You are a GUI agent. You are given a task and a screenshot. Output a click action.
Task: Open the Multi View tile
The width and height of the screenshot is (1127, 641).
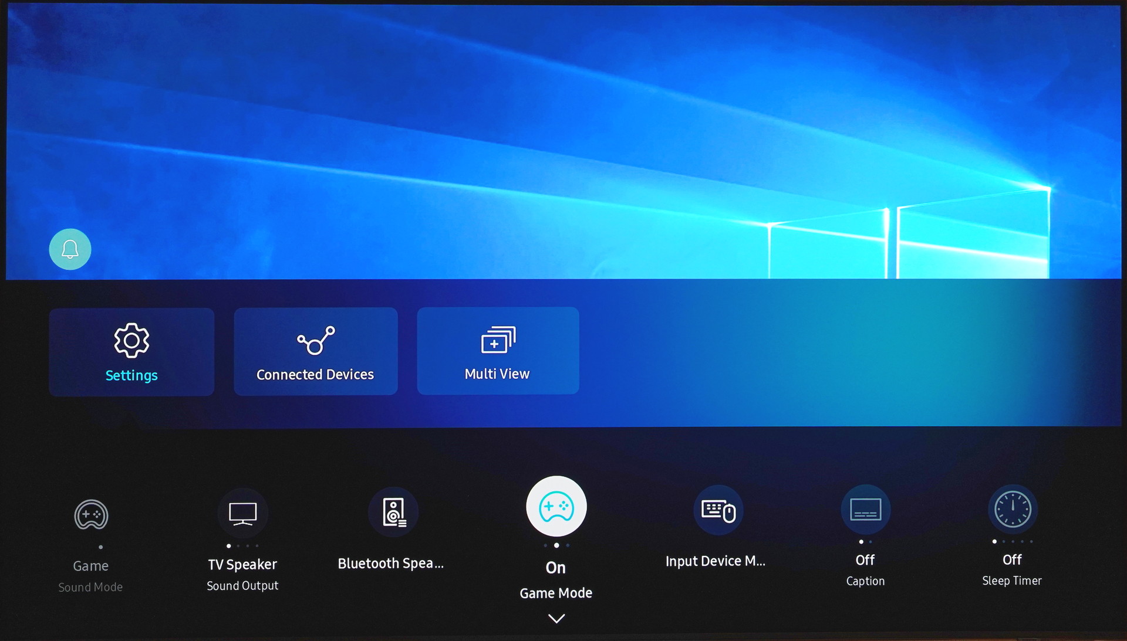[x=498, y=351]
